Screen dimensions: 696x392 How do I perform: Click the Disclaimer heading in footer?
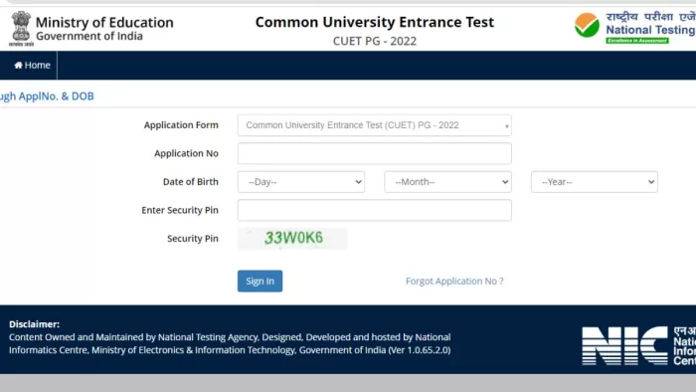coord(34,324)
